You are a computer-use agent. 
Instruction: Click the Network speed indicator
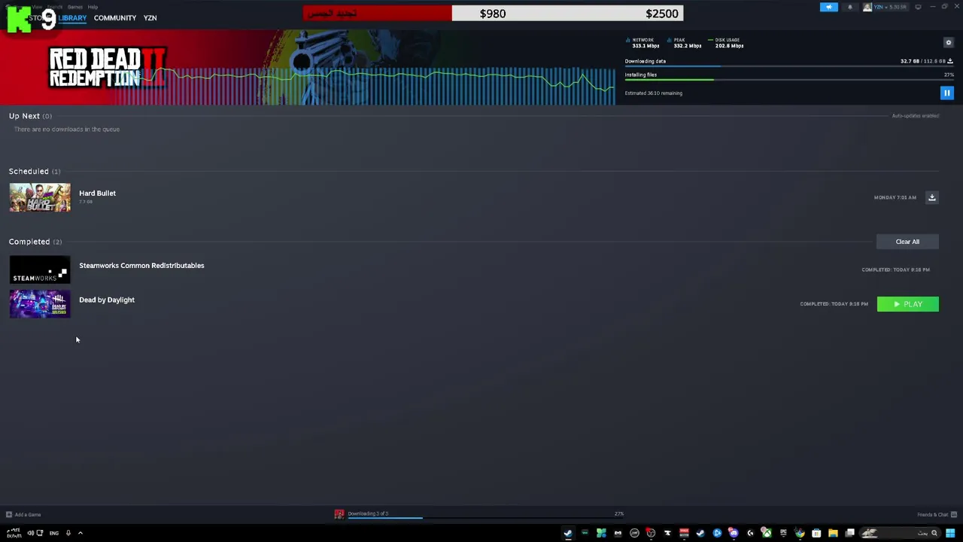(x=643, y=43)
